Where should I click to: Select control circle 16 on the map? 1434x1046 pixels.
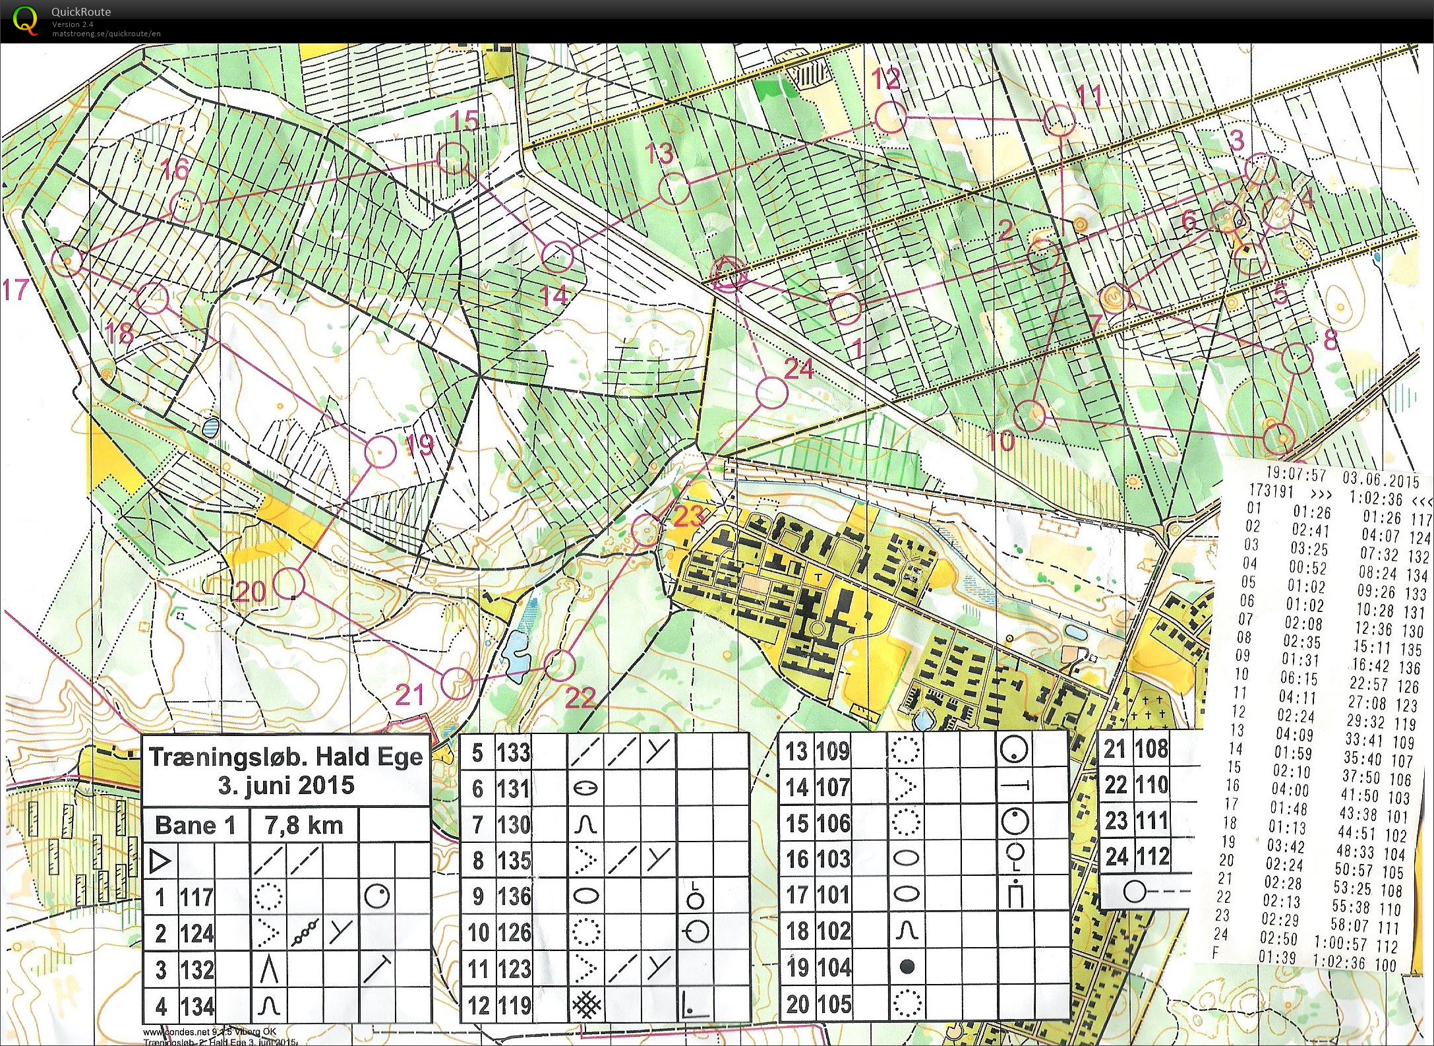pos(185,205)
